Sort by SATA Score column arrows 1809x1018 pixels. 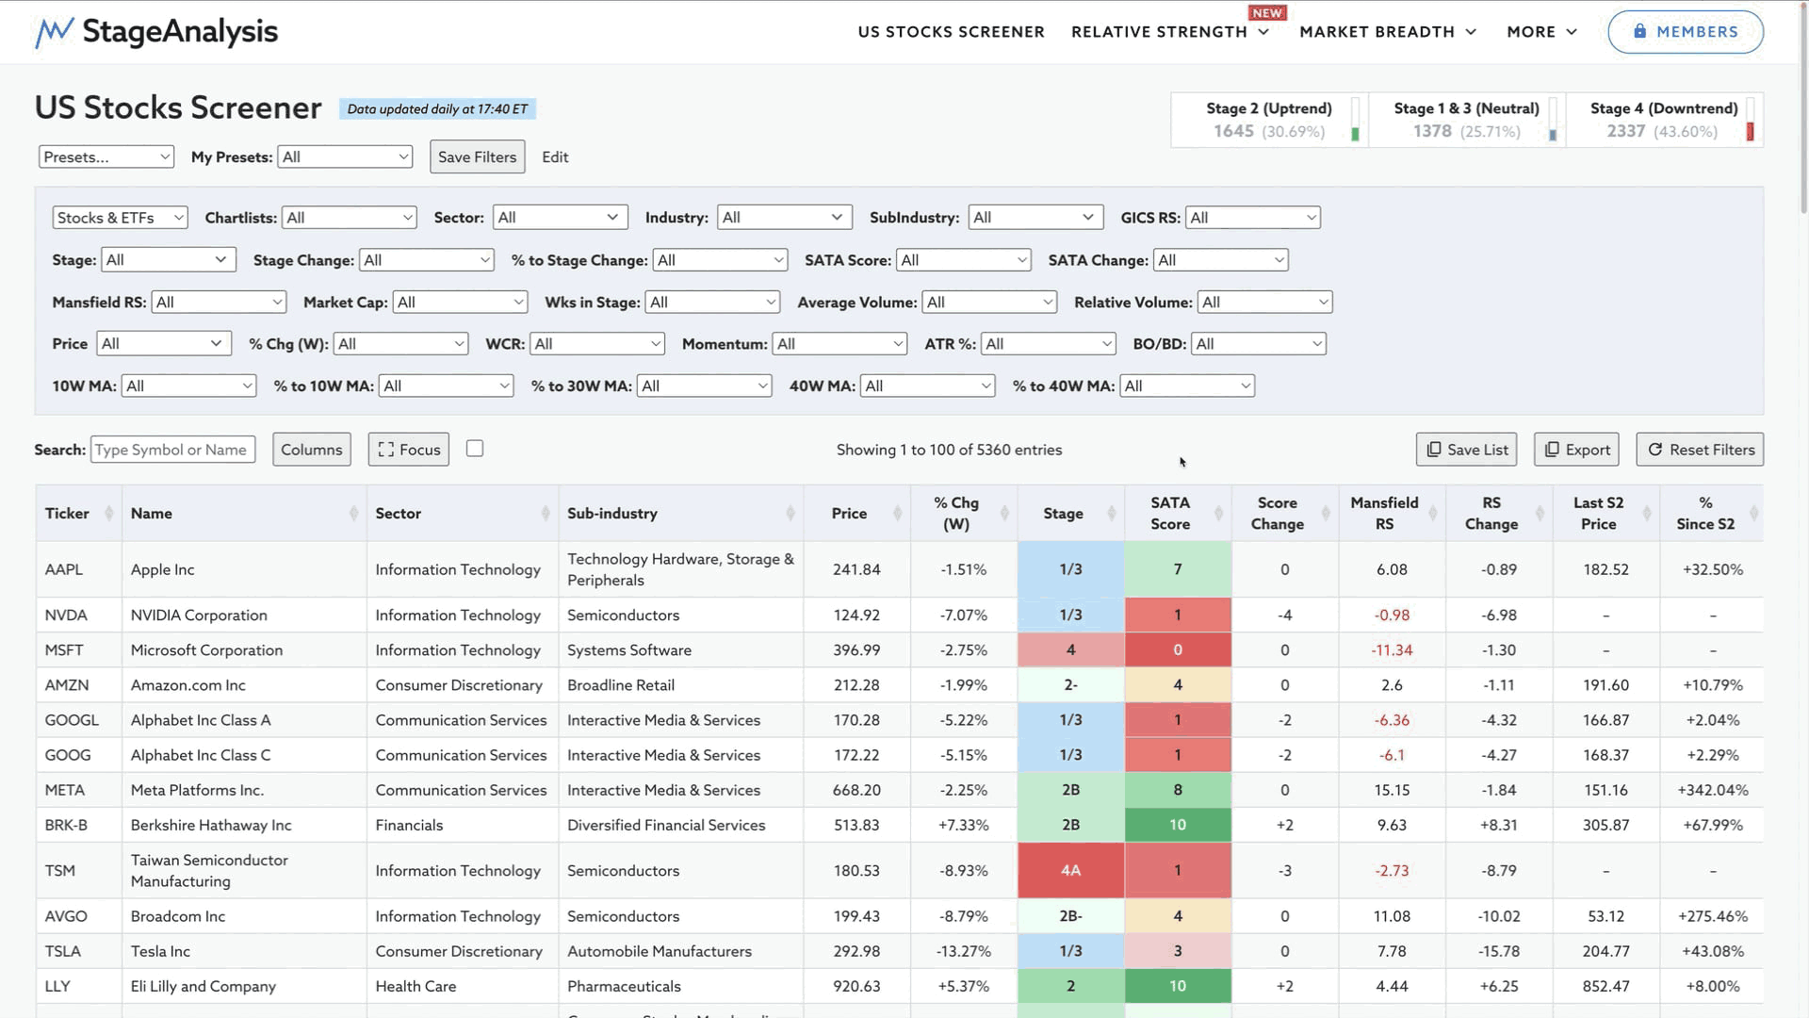coord(1218,514)
